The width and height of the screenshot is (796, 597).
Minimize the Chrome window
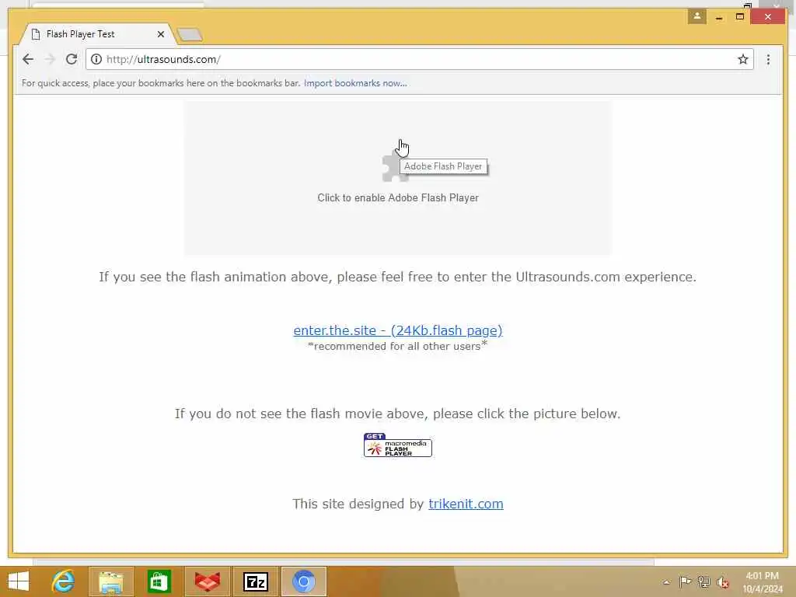coord(719,17)
